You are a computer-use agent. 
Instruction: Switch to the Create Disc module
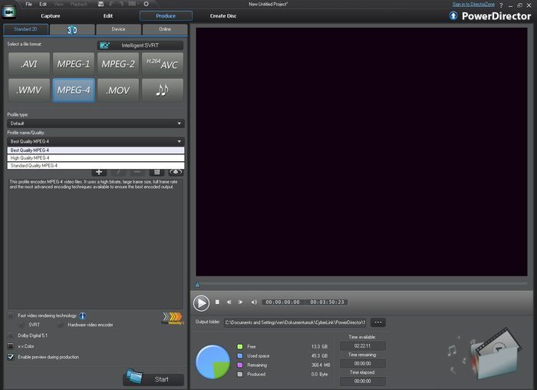point(223,16)
